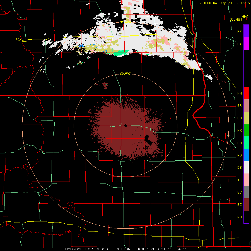Click the DS legend label
Viewport: 251px width, 251px height.
239,168
